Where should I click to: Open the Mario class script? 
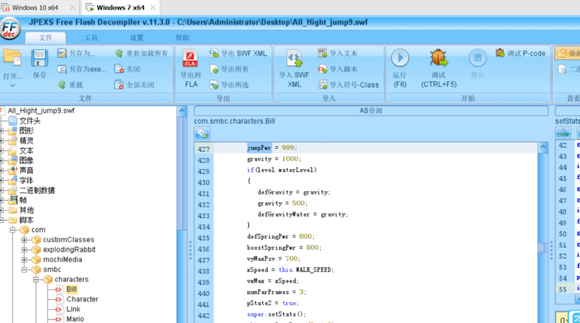pos(75,319)
